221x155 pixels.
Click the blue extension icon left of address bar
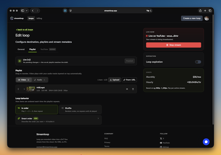65,11
